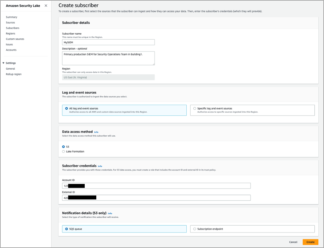This screenshot has height=248, width=324.
Task: Open the Data access method Info link
Action: pyautogui.click(x=96, y=131)
